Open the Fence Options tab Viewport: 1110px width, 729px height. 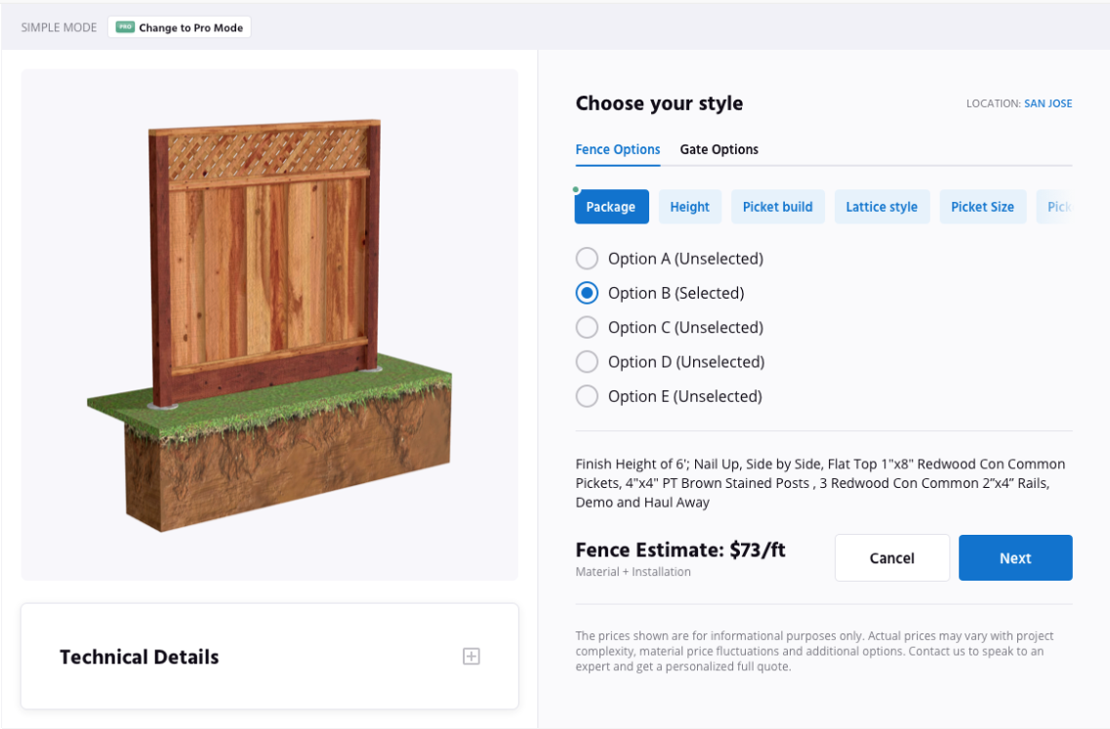pyautogui.click(x=618, y=149)
